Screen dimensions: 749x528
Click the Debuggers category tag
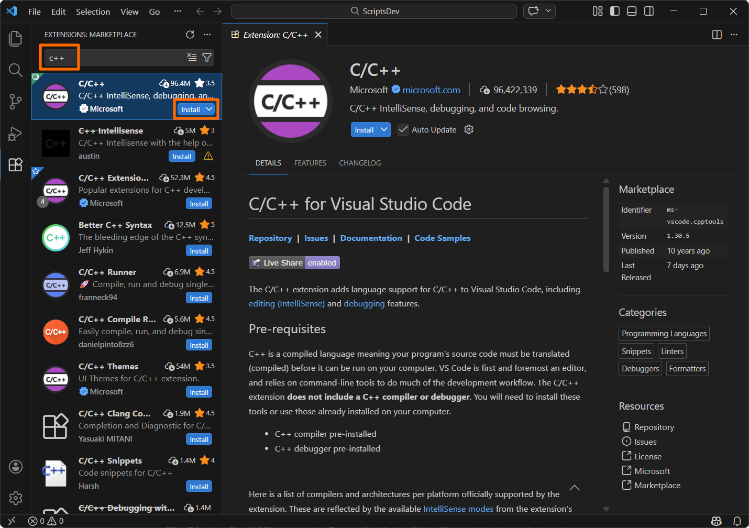point(640,368)
